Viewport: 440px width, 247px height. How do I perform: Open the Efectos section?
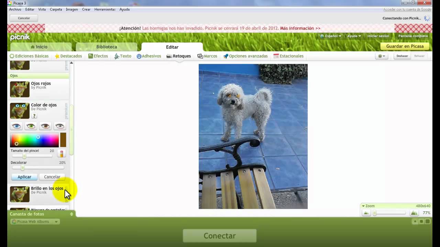(x=98, y=56)
